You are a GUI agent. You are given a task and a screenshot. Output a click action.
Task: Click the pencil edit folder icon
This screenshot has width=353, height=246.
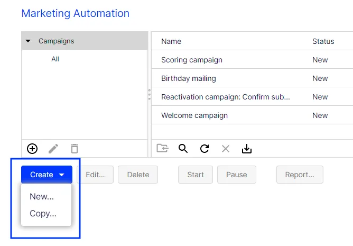(53, 149)
